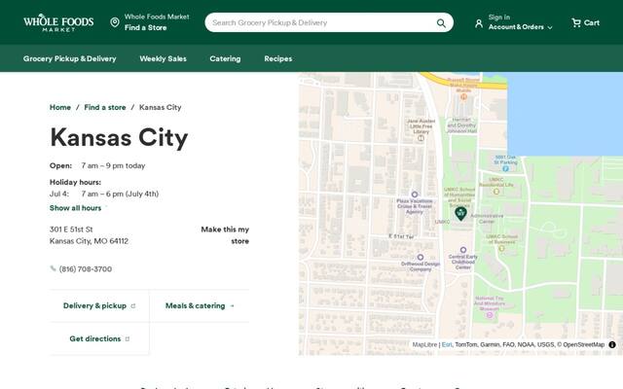Open Delivery & pickup link
Screen dimensions: 623x389
point(99,305)
